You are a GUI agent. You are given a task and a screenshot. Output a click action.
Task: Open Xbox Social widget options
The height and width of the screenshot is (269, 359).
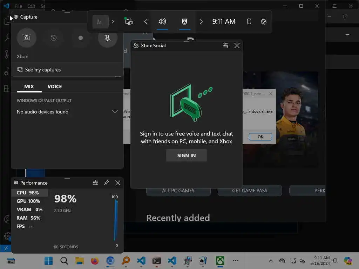pyautogui.click(x=225, y=46)
